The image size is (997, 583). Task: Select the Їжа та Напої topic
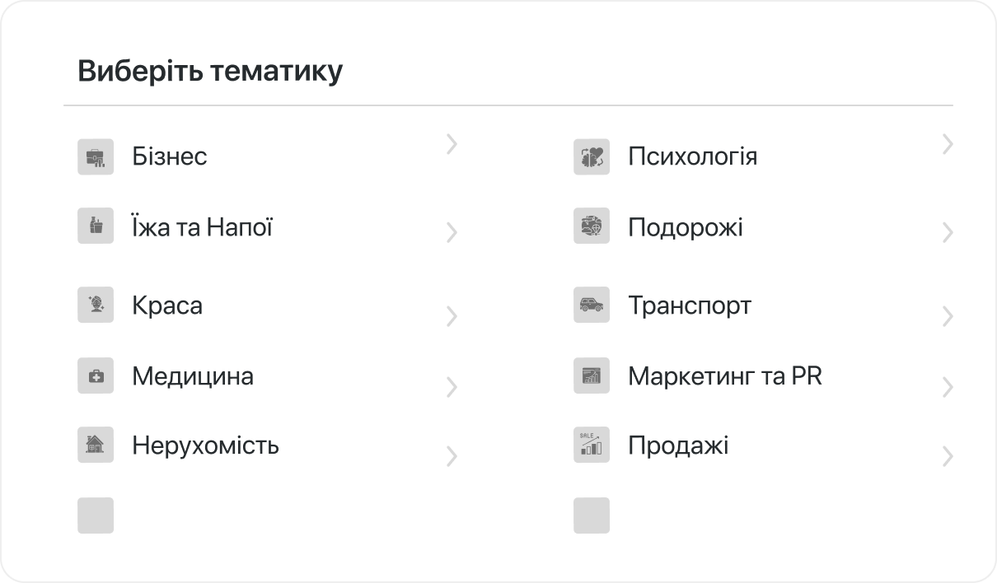pyautogui.click(x=202, y=226)
